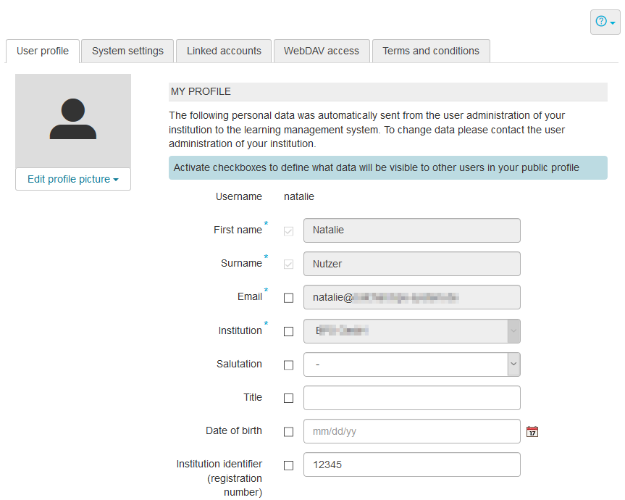Toggle the Institution identifier checkbox

289,465
